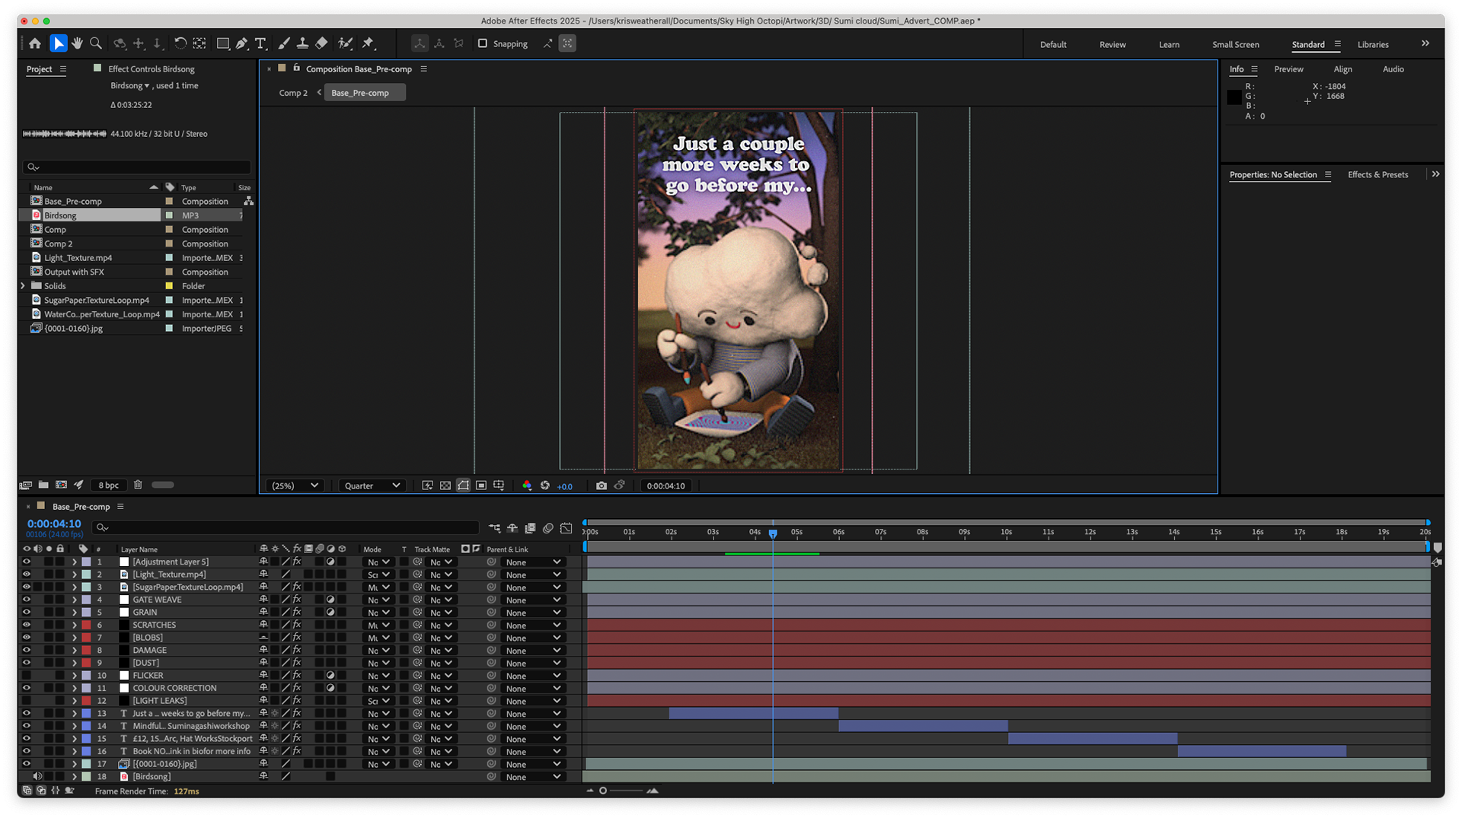The height and width of the screenshot is (818, 1462).
Task: Select the Rectangle shape tool
Action: tap(223, 43)
